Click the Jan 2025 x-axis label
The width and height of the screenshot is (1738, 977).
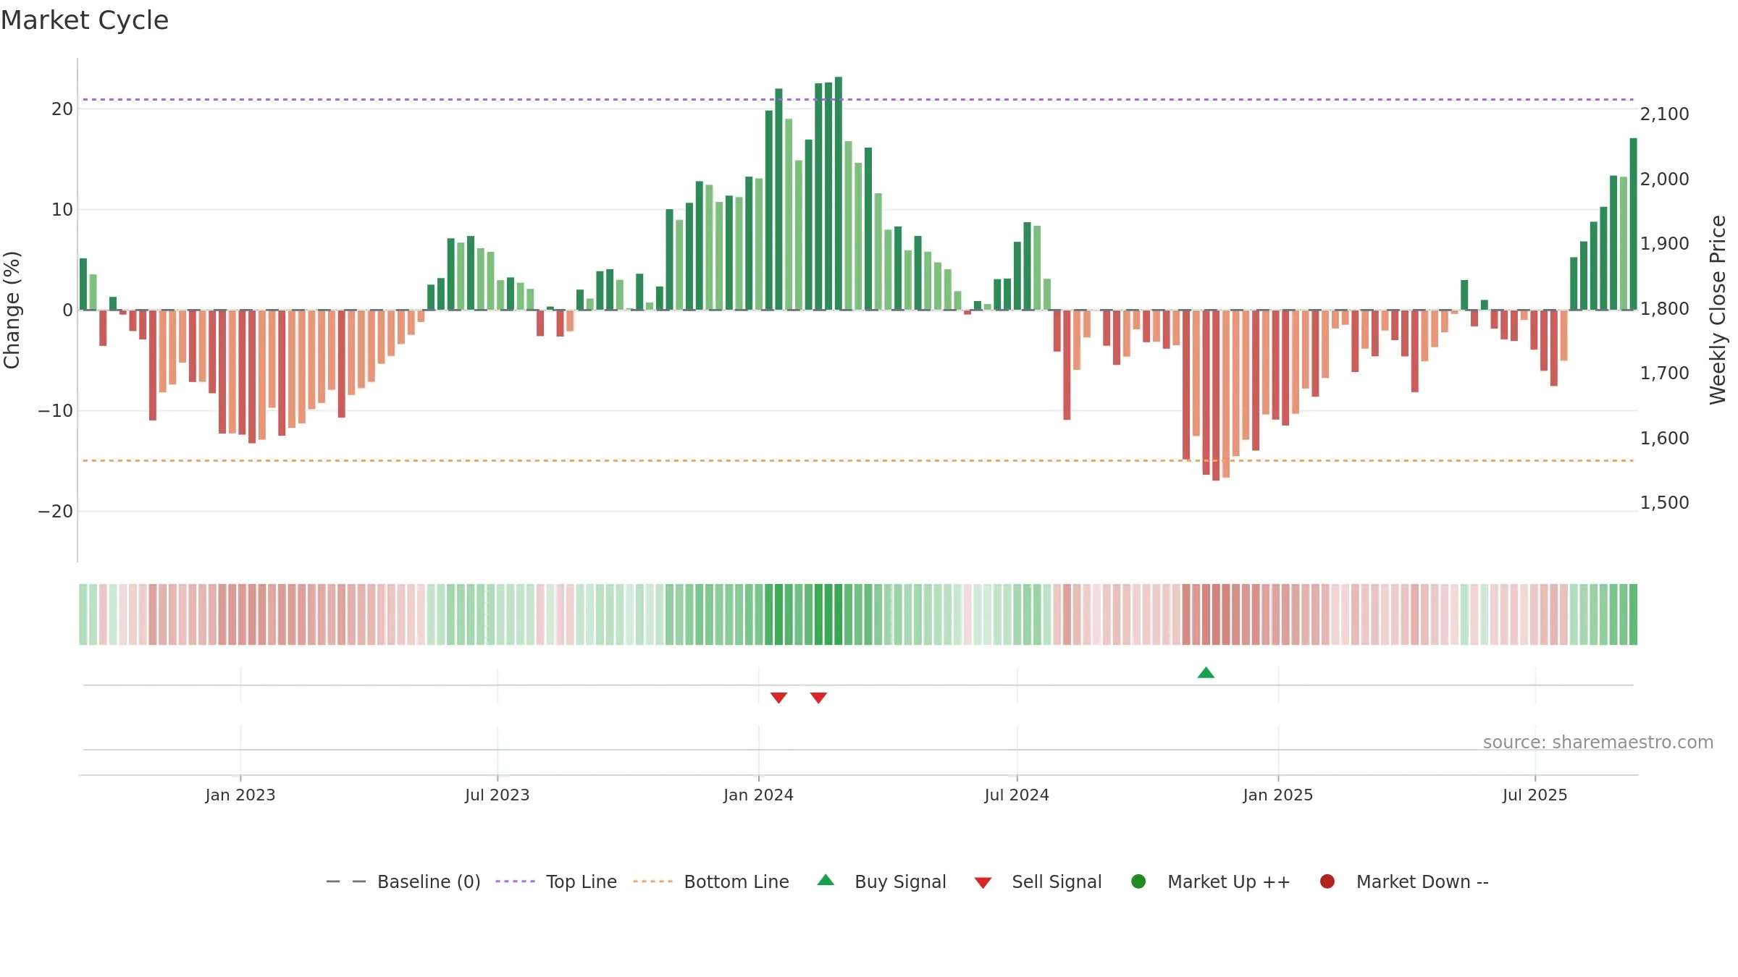1278,795
